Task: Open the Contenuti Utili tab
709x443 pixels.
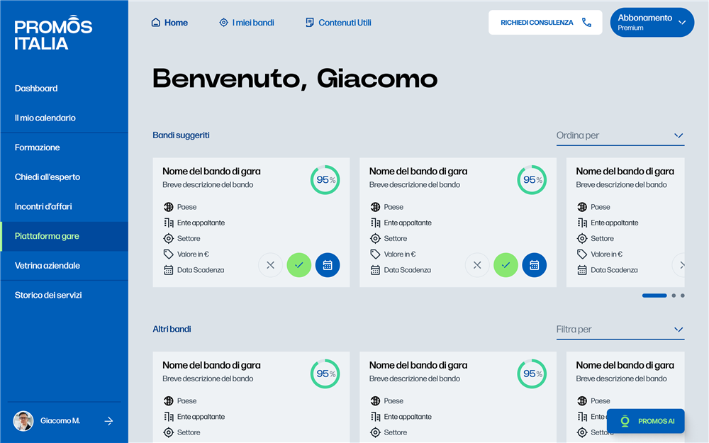Action: click(x=338, y=23)
